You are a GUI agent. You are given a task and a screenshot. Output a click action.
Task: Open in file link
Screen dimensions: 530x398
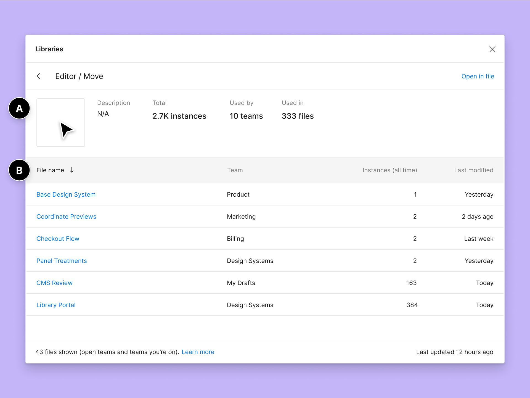point(478,76)
